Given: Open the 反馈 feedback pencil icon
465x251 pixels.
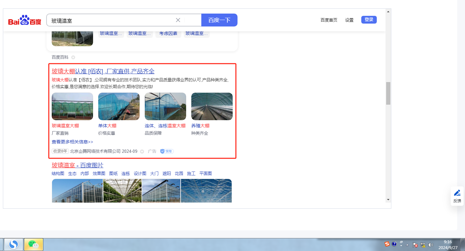Looking at the screenshot, I should click(x=457, y=193).
